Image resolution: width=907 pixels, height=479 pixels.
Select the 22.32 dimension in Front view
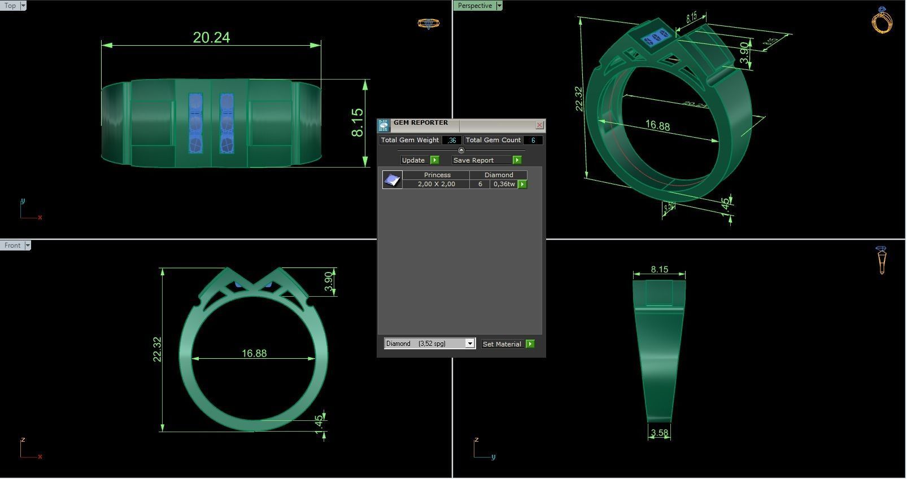click(157, 350)
